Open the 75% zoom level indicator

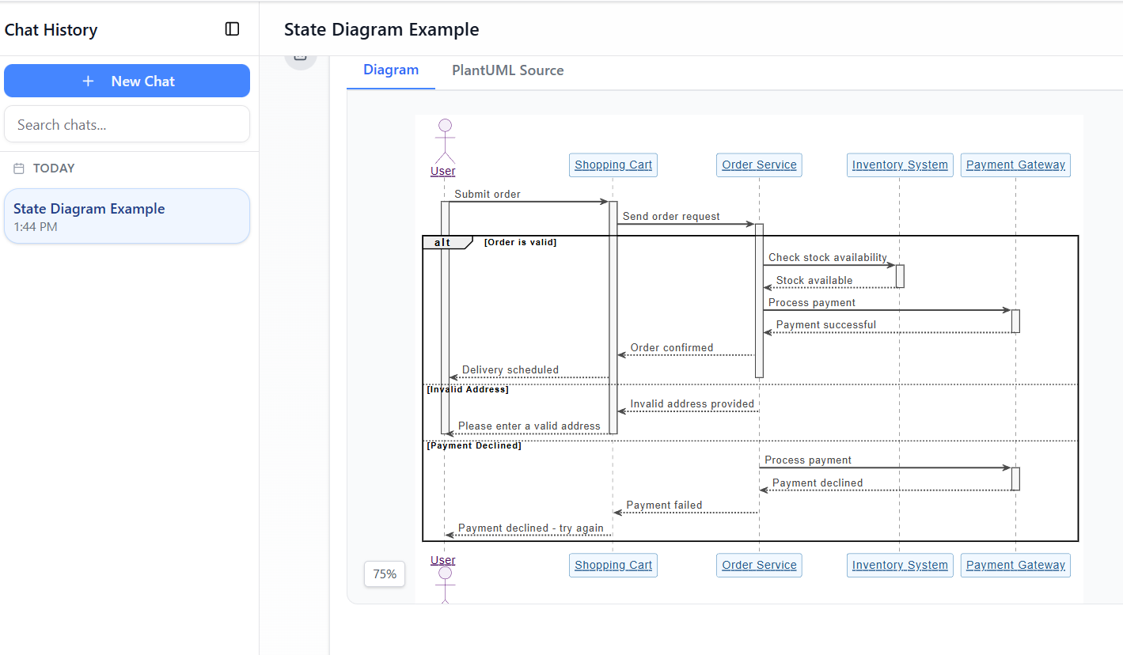click(x=385, y=574)
